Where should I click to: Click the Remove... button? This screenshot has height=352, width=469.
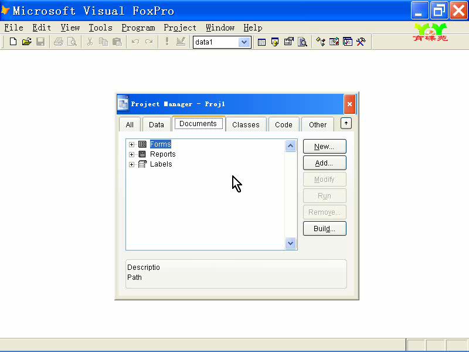[325, 212]
